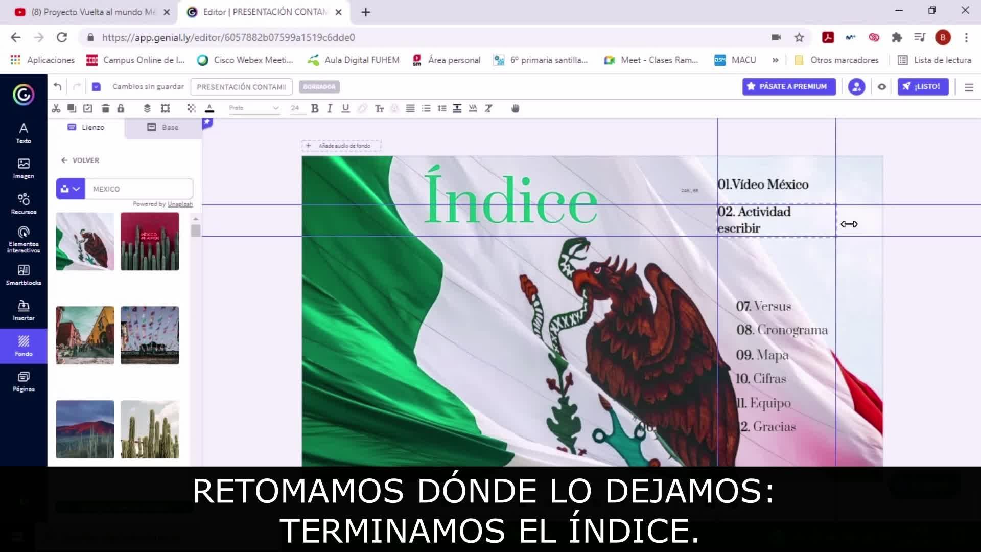The width and height of the screenshot is (981, 552).
Task: Open the layers order icon
Action: 147,108
